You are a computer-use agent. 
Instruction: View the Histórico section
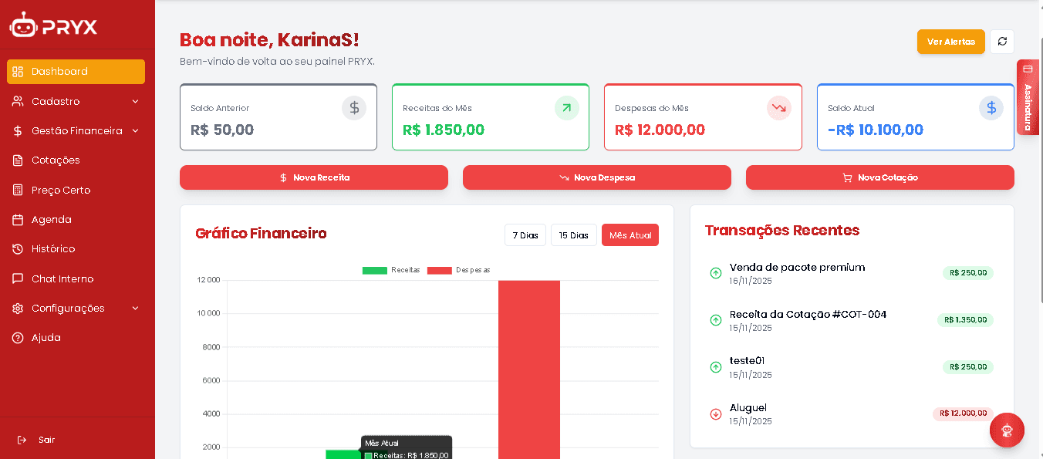[x=54, y=249]
